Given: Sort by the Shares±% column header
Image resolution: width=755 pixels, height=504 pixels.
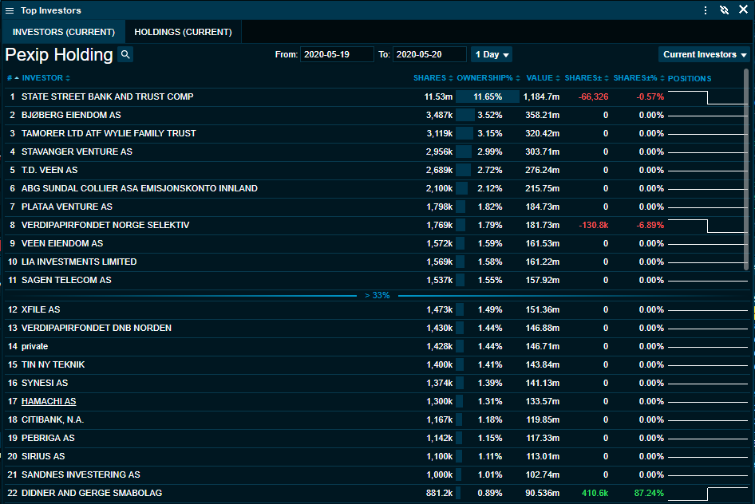Looking at the screenshot, I should [x=638, y=78].
